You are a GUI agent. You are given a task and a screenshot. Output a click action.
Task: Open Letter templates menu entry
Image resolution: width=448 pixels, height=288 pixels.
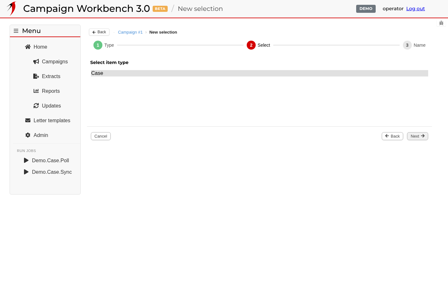coord(52,120)
